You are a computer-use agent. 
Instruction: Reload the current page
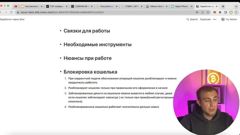11,12
